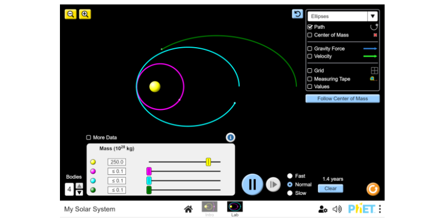Open the PhET options menu

click(380, 209)
